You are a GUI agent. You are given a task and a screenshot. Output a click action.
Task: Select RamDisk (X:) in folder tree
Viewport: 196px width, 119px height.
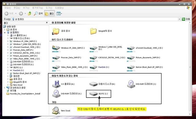(x=18, y=70)
